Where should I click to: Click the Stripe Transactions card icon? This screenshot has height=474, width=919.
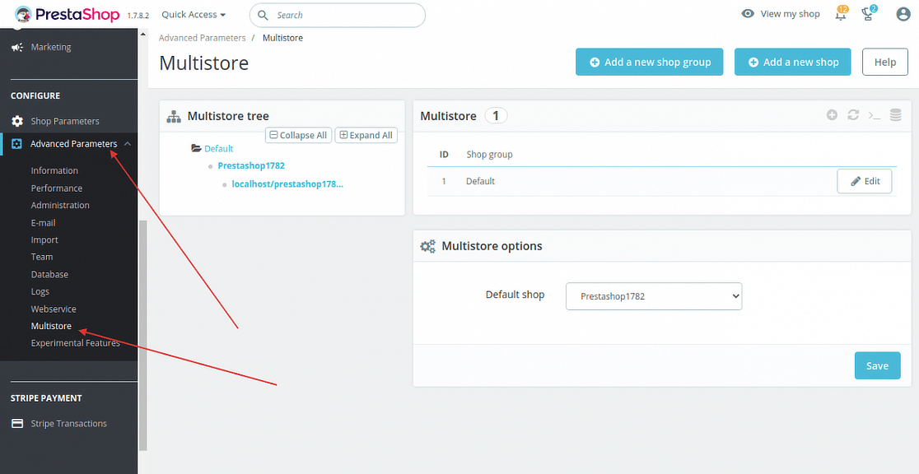tap(17, 423)
